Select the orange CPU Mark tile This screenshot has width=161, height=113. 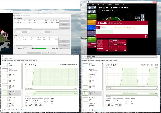point(92,22)
